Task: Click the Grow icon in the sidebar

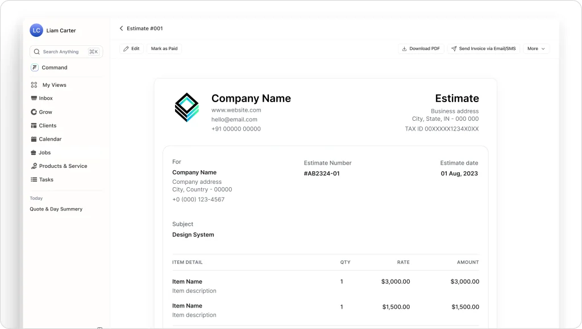Action: pyautogui.click(x=34, y=112)
